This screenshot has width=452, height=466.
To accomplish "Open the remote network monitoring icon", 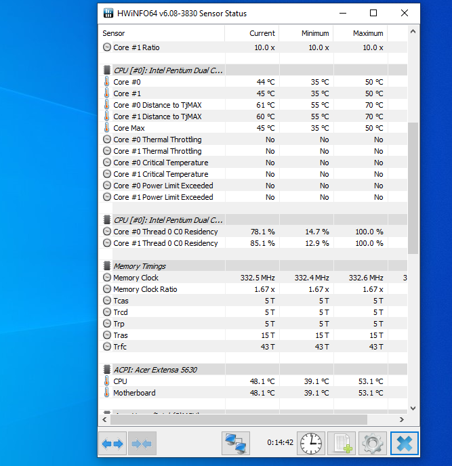I will (236, 444).
